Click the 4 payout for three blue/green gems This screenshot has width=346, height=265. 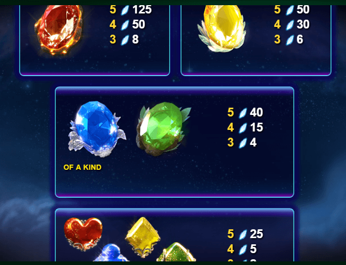coord(253,142)
